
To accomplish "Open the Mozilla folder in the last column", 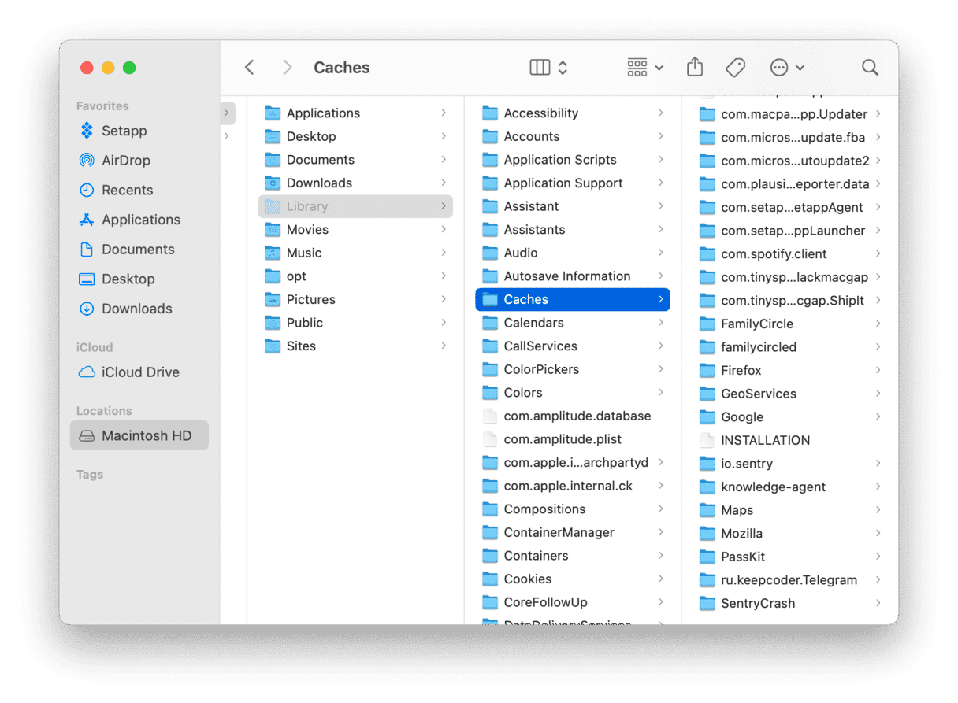I will pos(741,533).
